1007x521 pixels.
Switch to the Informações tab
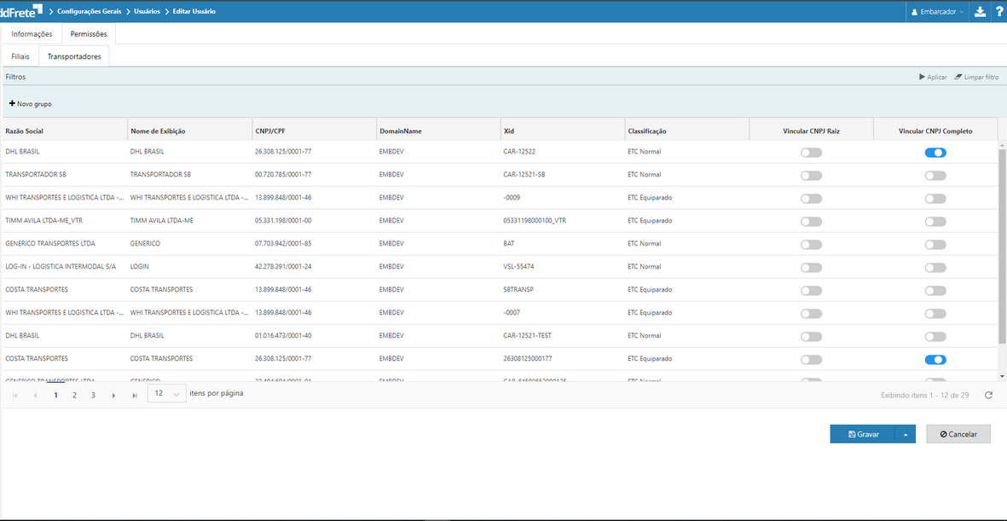[32, 34]
